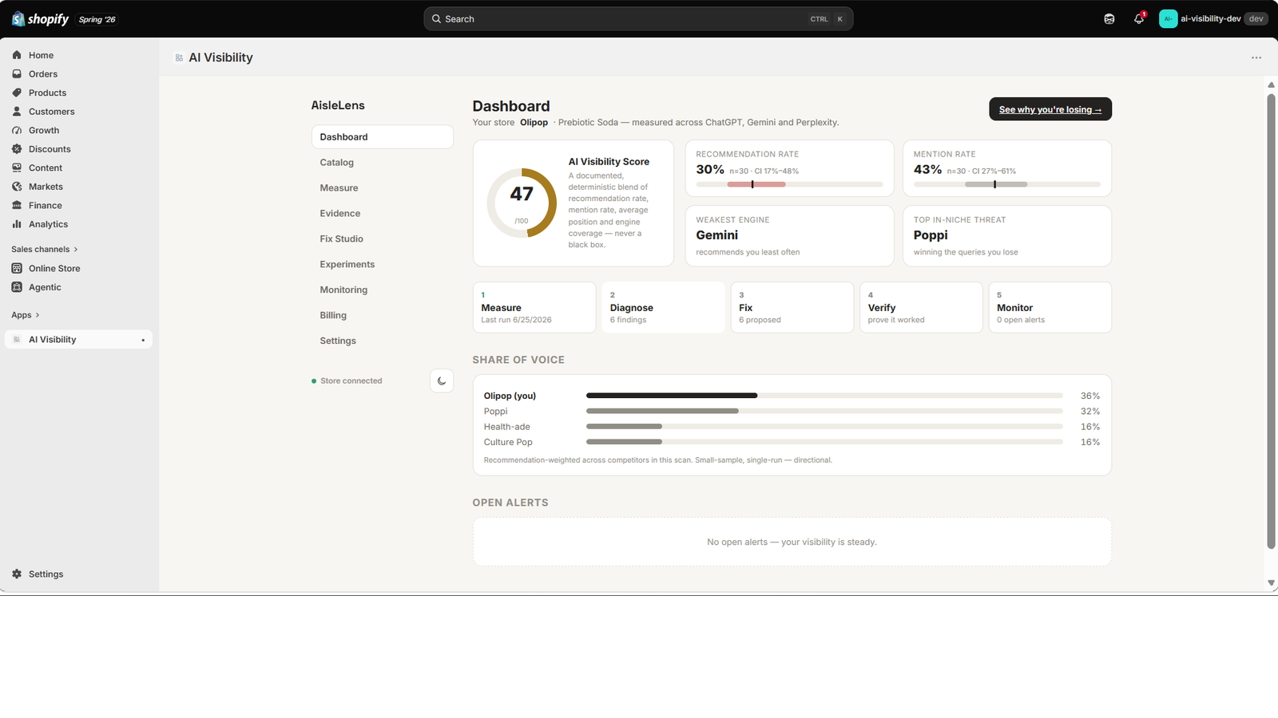Click the Recommendation Rate confidence bar
The height and width of the screenshot is (718, 1278).
click(x=789, y=184)
